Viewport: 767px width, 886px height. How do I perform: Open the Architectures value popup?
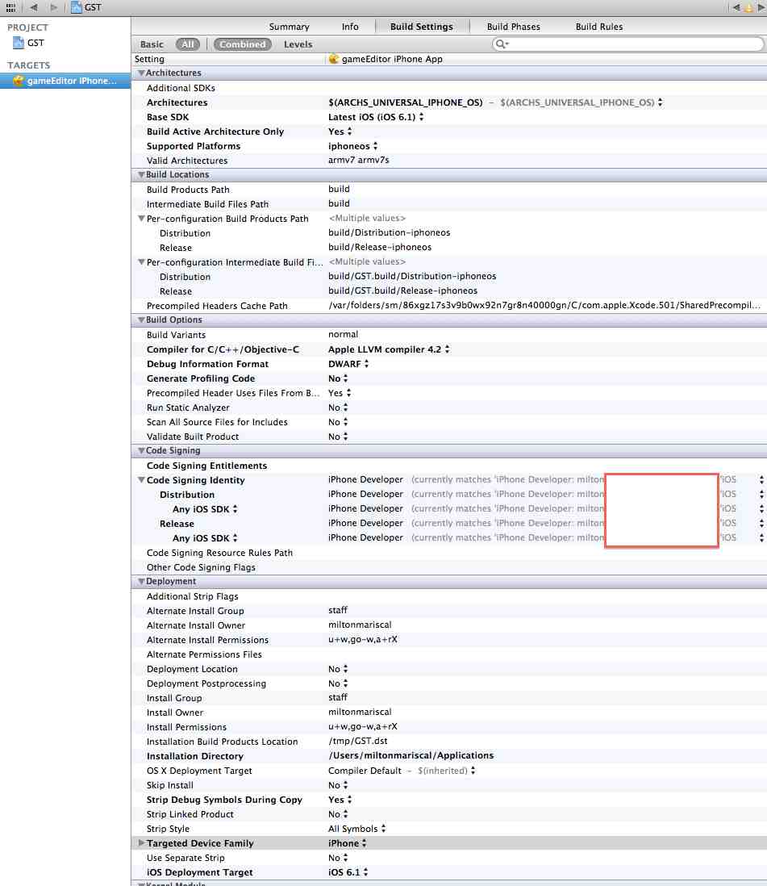(x=660, y=102)
